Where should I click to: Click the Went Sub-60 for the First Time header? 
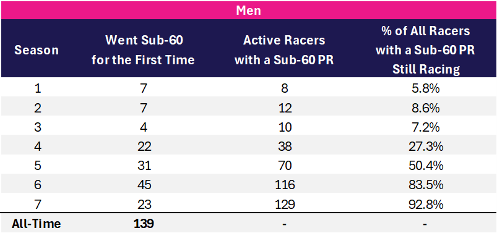pyautogui.click(x=143, y=50)
